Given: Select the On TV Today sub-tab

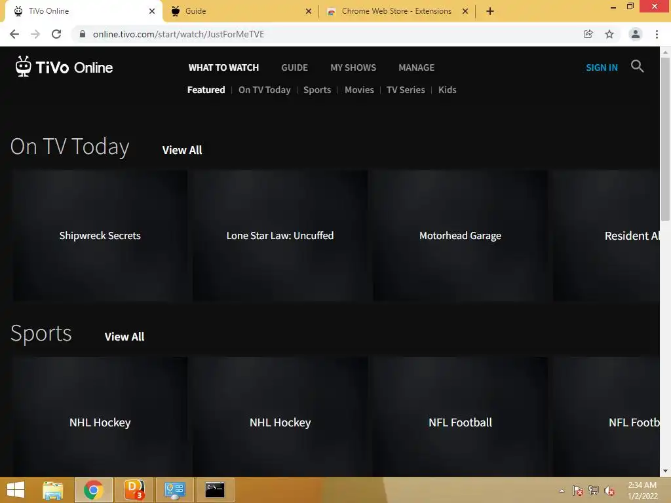Looking at the screenshot, I should 265,90.
